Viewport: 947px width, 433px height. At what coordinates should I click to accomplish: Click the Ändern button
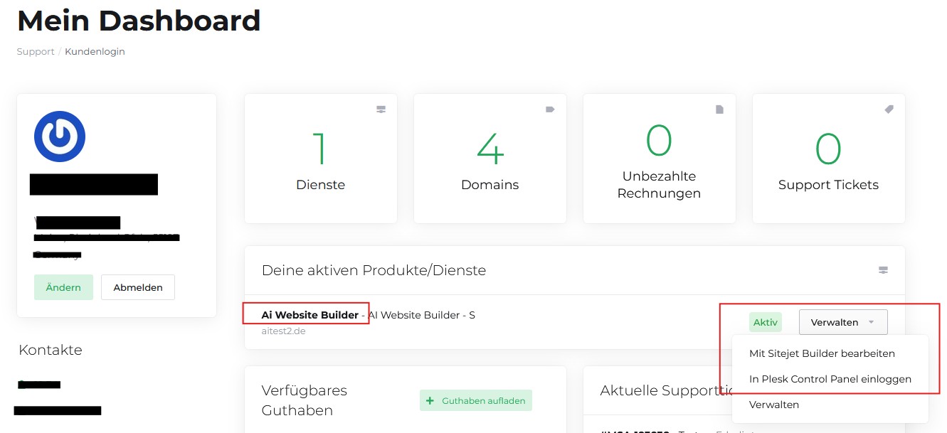(x=63, y=287)
